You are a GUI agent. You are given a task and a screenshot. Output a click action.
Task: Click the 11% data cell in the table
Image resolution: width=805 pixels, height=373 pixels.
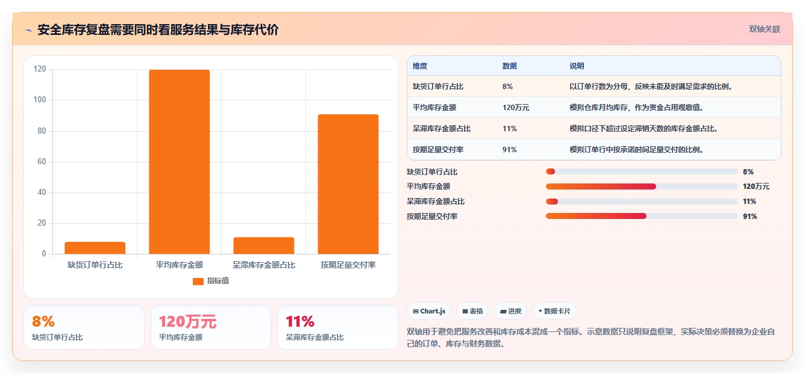click(x=509, y=129)
